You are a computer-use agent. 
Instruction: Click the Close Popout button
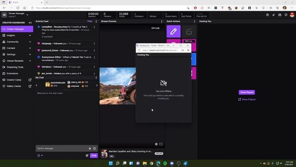[x=247, y=92]
